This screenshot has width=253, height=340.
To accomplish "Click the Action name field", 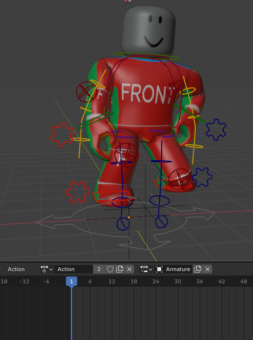I will point(73,269).
